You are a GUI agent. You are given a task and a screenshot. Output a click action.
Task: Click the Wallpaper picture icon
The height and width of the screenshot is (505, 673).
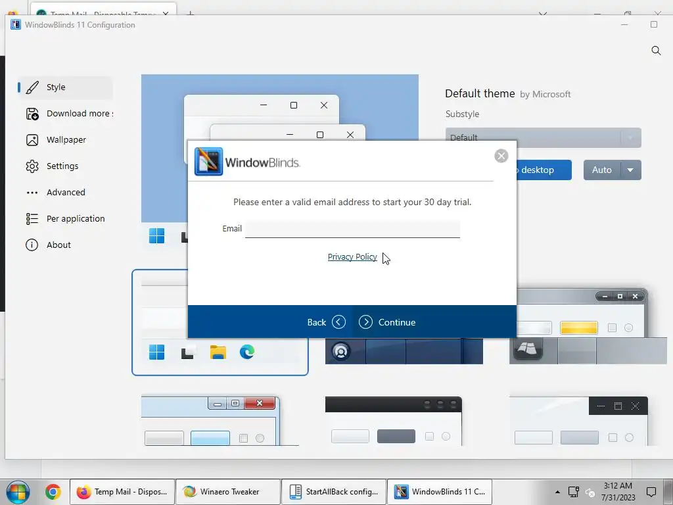point(32,140)
